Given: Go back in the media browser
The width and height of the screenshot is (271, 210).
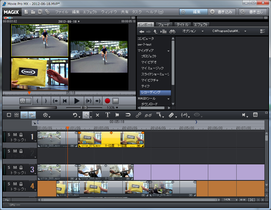Looking at the screenshot, I should pos(142,32).
